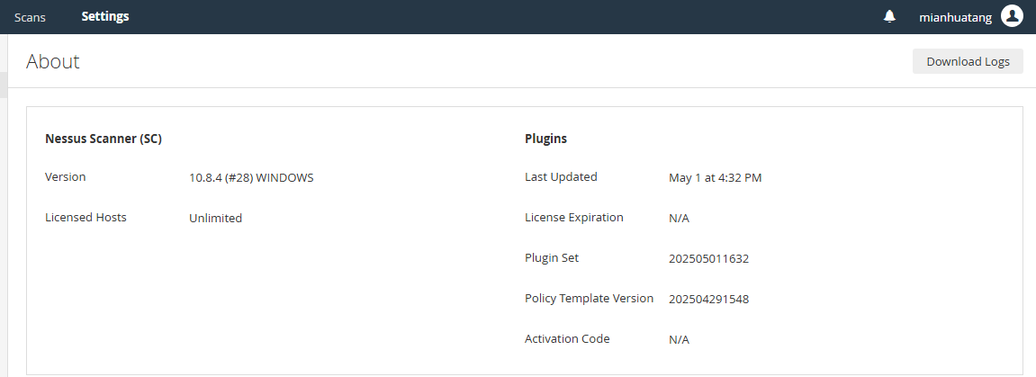
Task: Click the Unlimited licensed hosts value
Action: point(215,218)
